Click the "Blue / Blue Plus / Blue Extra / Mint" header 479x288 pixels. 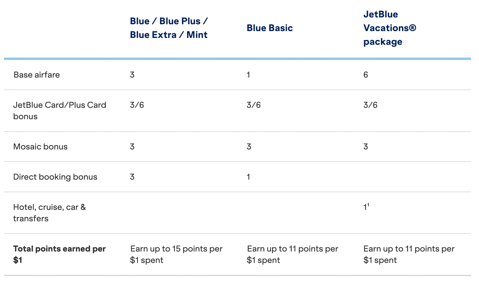pyautogui.click(x=169, y=28)
